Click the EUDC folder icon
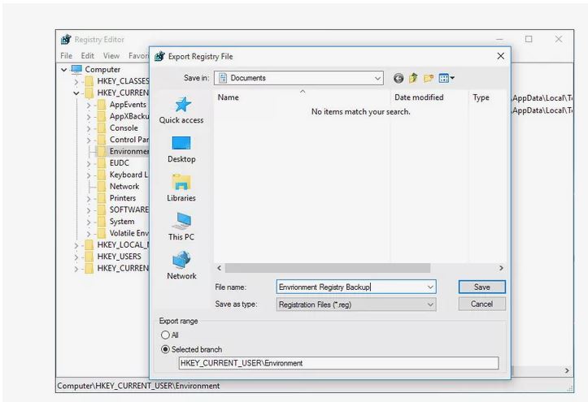Image resolution: width=588 pixels, height=402 pixels. pyautogui.click(x=101, y=163)
